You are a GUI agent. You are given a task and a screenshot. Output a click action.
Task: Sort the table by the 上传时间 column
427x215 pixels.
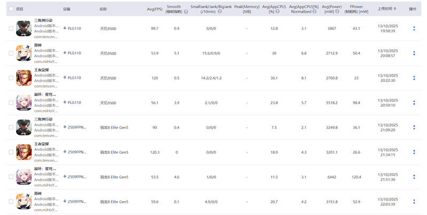386,9
